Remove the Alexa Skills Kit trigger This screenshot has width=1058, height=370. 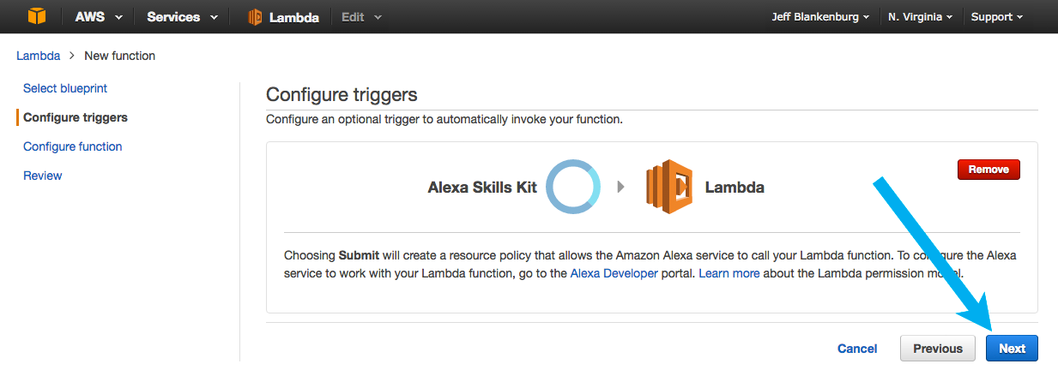click(x=988, y=170)
